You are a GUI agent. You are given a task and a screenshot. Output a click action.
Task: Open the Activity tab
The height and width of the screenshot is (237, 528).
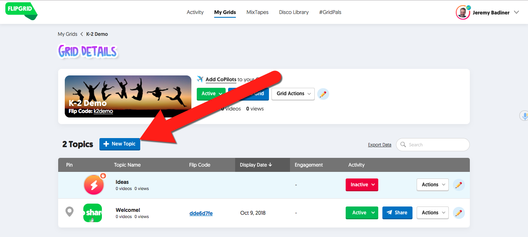[195, 12]
